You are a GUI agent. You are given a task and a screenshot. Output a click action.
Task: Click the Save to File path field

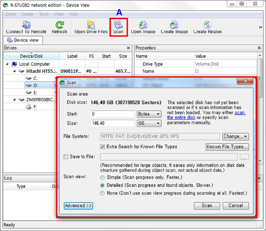tap(168, 157)
